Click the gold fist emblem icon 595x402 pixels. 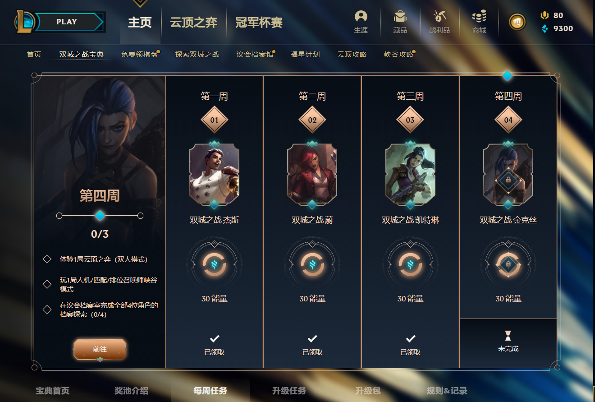click(517, 22)
